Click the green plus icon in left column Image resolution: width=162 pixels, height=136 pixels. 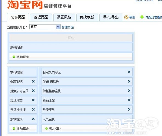(x=14, y=129)
